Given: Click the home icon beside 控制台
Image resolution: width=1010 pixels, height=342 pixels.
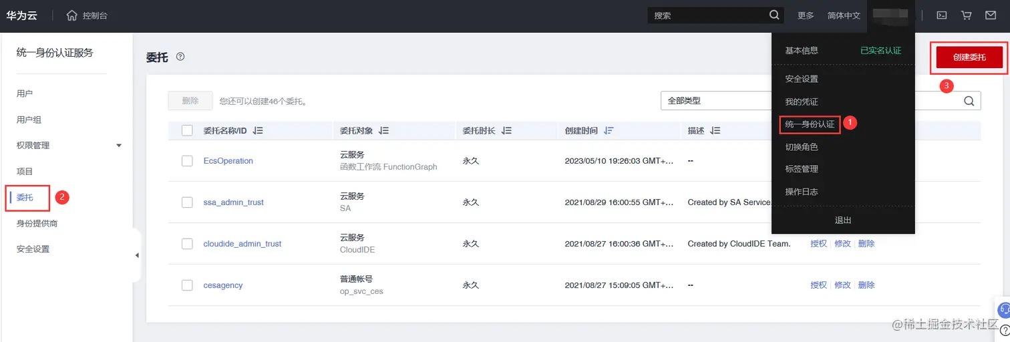Looking at the screenshot, I should click(x=72, y=15).
